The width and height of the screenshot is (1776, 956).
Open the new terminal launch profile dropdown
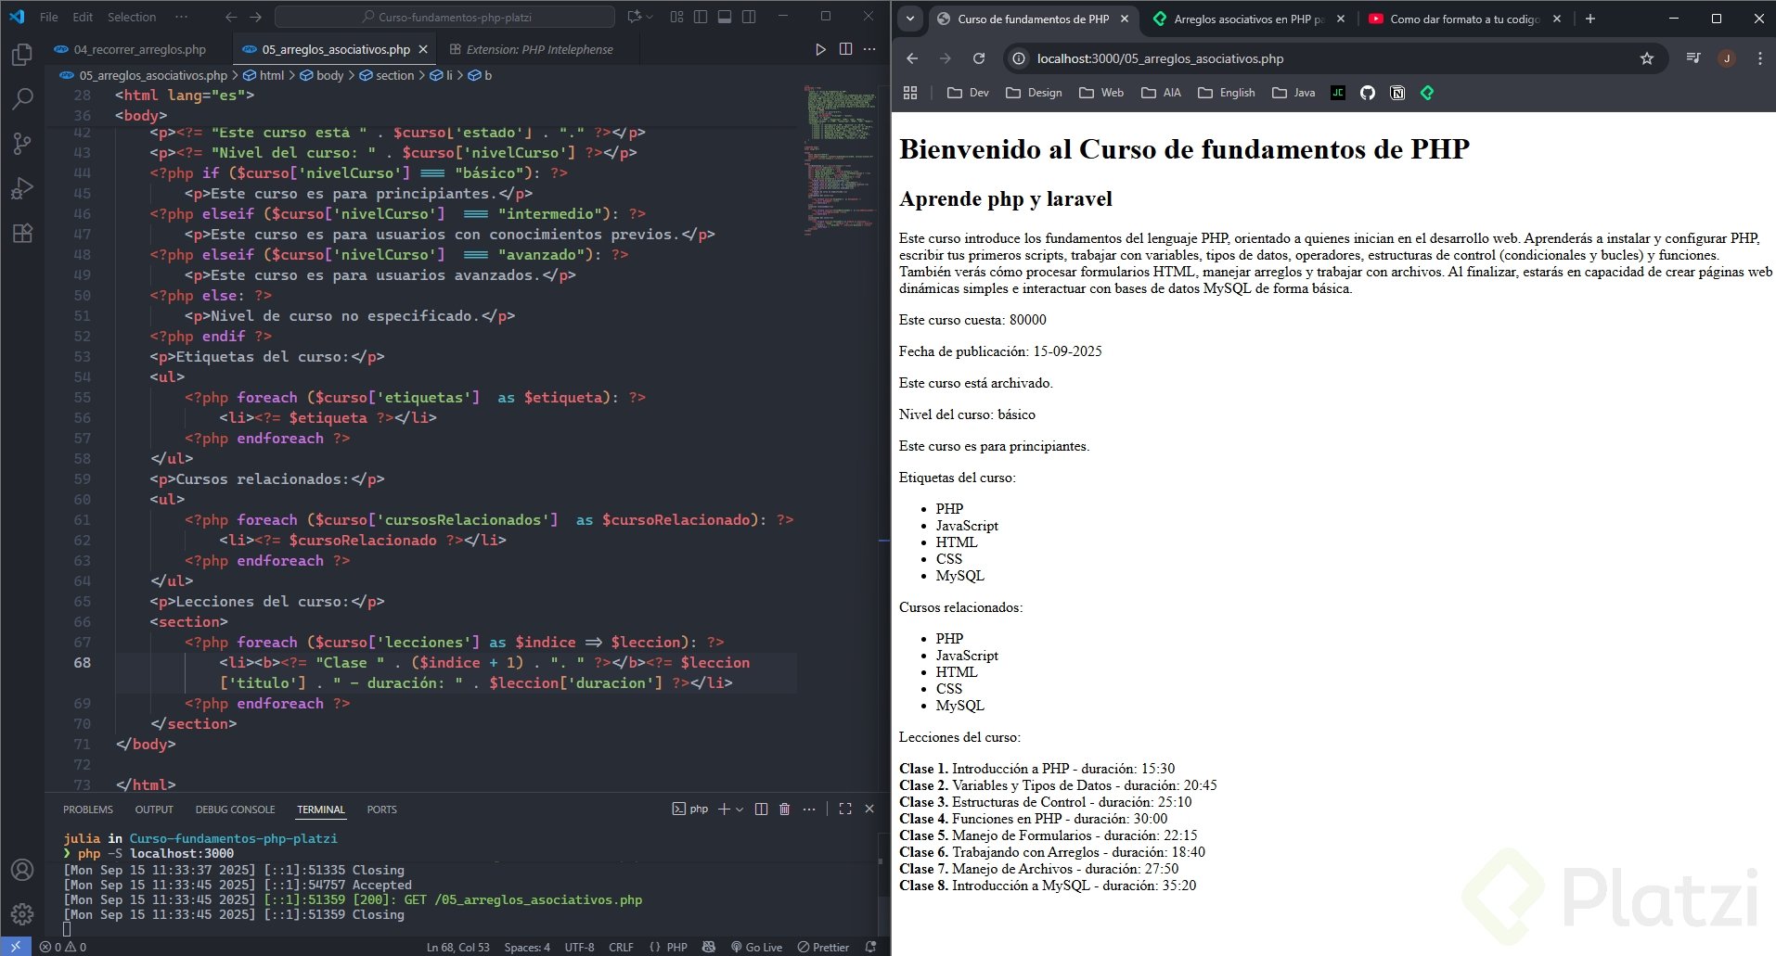(740, 809)
